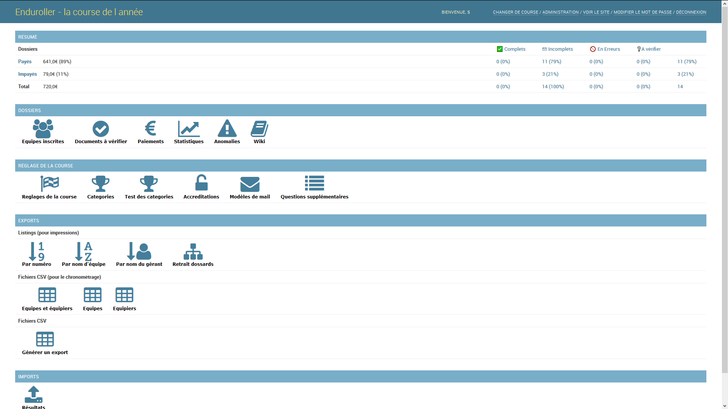Click the Résultats import upload icon
The width and height of the screenshot is (728, 409).
pyautogui.click(x=33, y=395)
